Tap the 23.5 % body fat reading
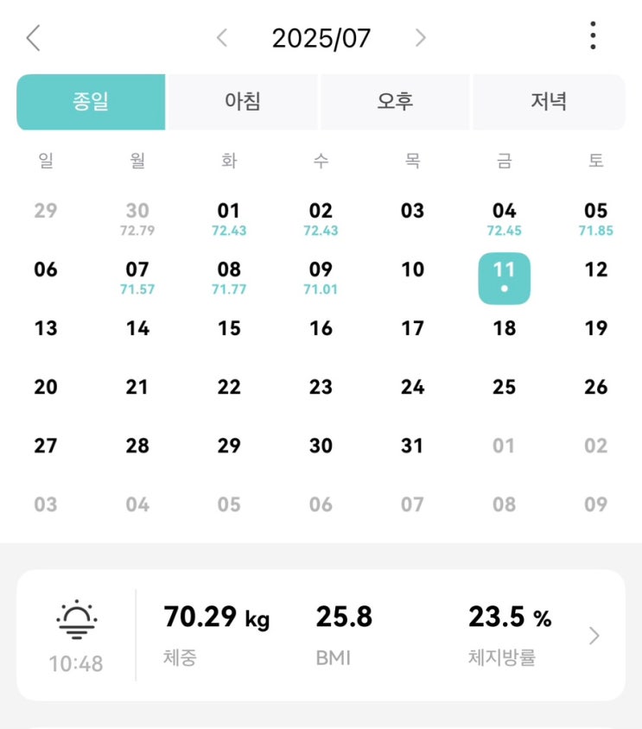The height and width of the screenshot is (729, 642). [x=510, y=618]
